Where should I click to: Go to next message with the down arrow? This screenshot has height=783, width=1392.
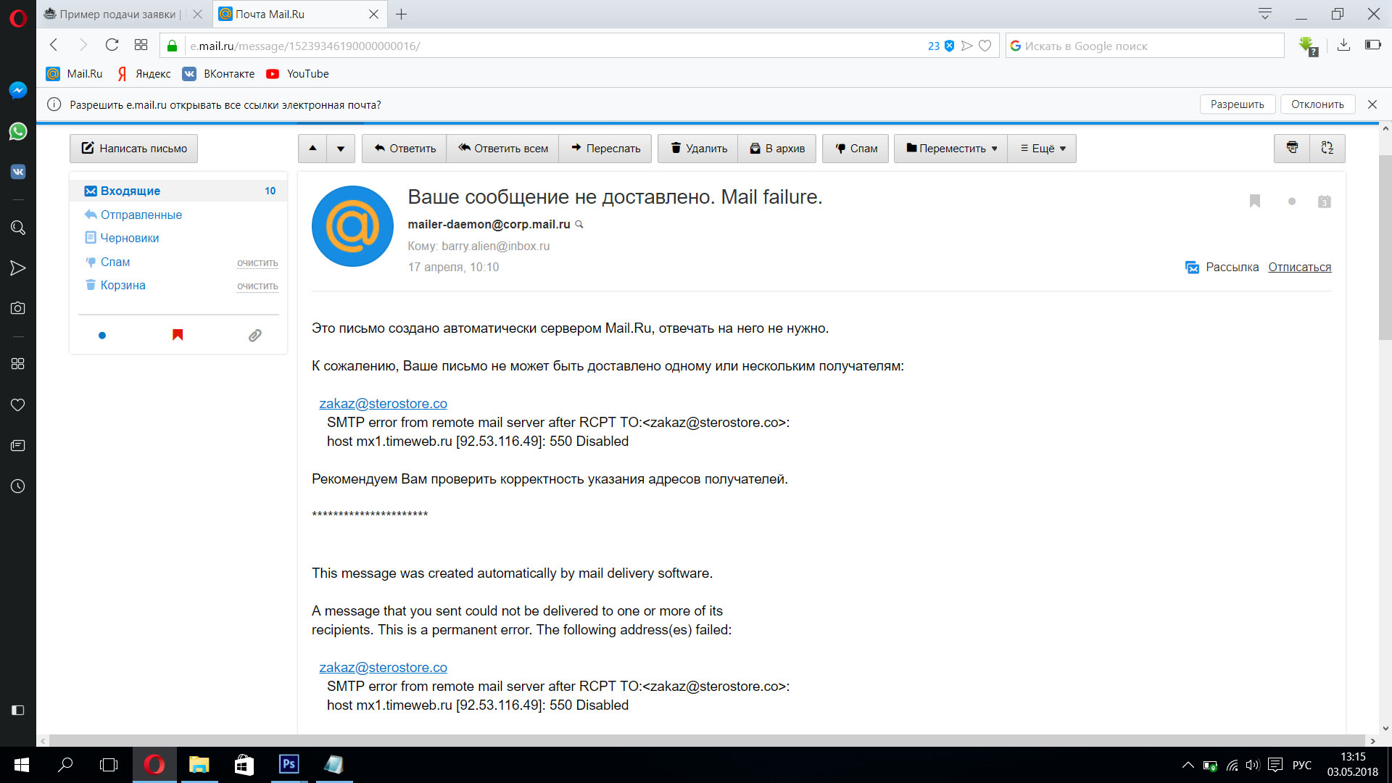[x=340, y=148]
